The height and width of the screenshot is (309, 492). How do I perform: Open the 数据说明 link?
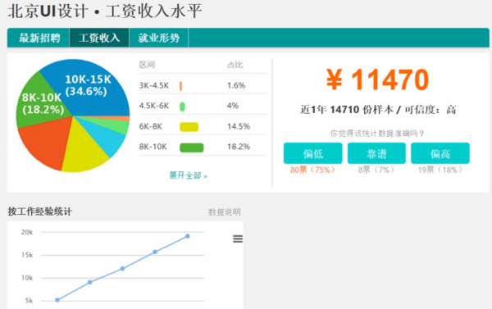(225, 212)
